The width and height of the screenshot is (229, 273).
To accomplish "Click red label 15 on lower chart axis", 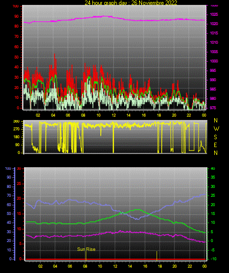I will coord(19,213).
